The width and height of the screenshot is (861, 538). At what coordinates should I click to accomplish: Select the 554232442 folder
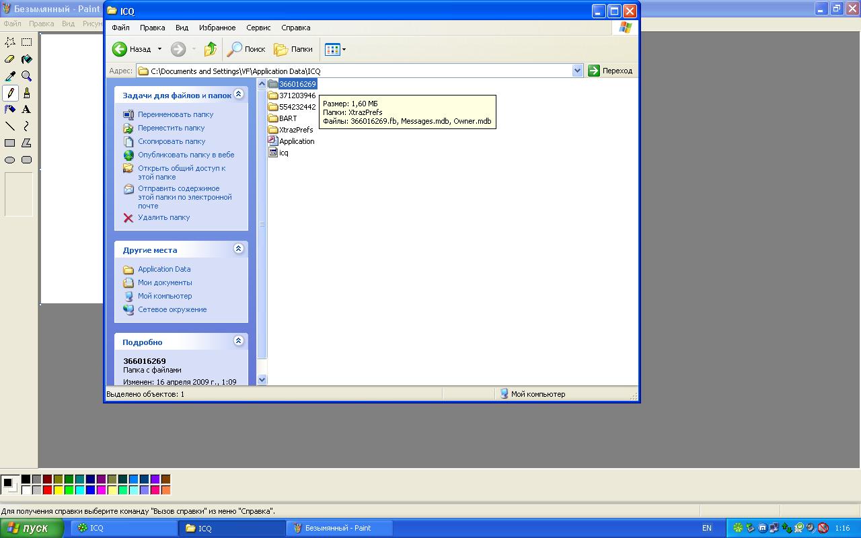(292, 107)
